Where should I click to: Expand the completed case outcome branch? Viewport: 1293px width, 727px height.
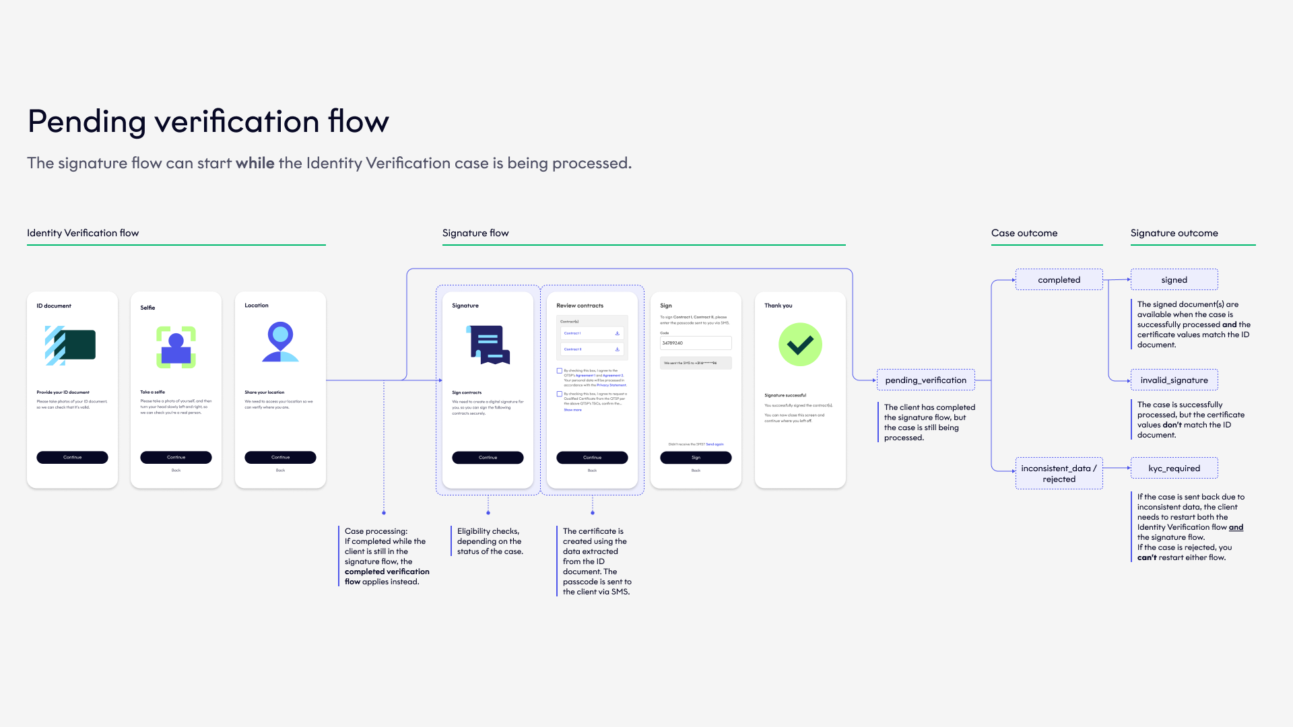coord(1059,279)
